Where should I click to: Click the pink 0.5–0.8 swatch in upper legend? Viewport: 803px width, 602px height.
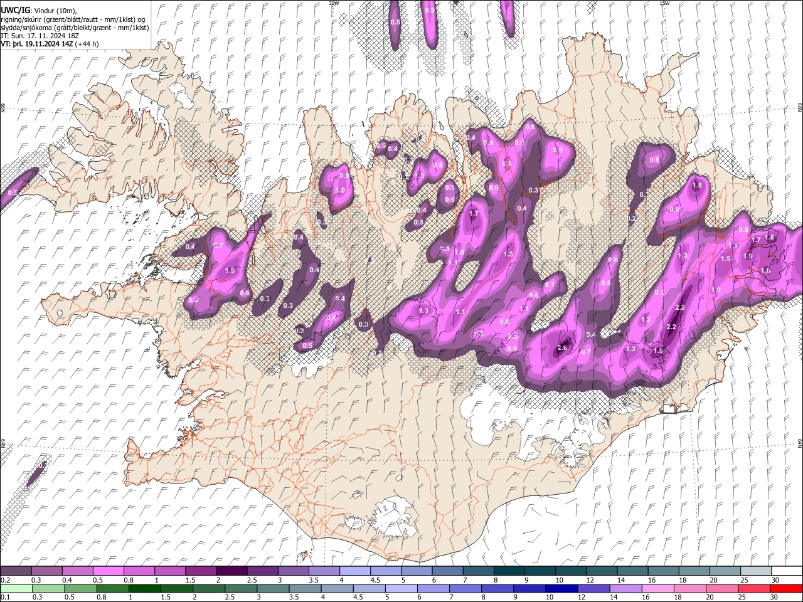(x=108, y=571)
